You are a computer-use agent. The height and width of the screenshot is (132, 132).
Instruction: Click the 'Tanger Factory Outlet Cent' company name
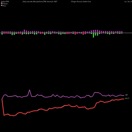81,2
